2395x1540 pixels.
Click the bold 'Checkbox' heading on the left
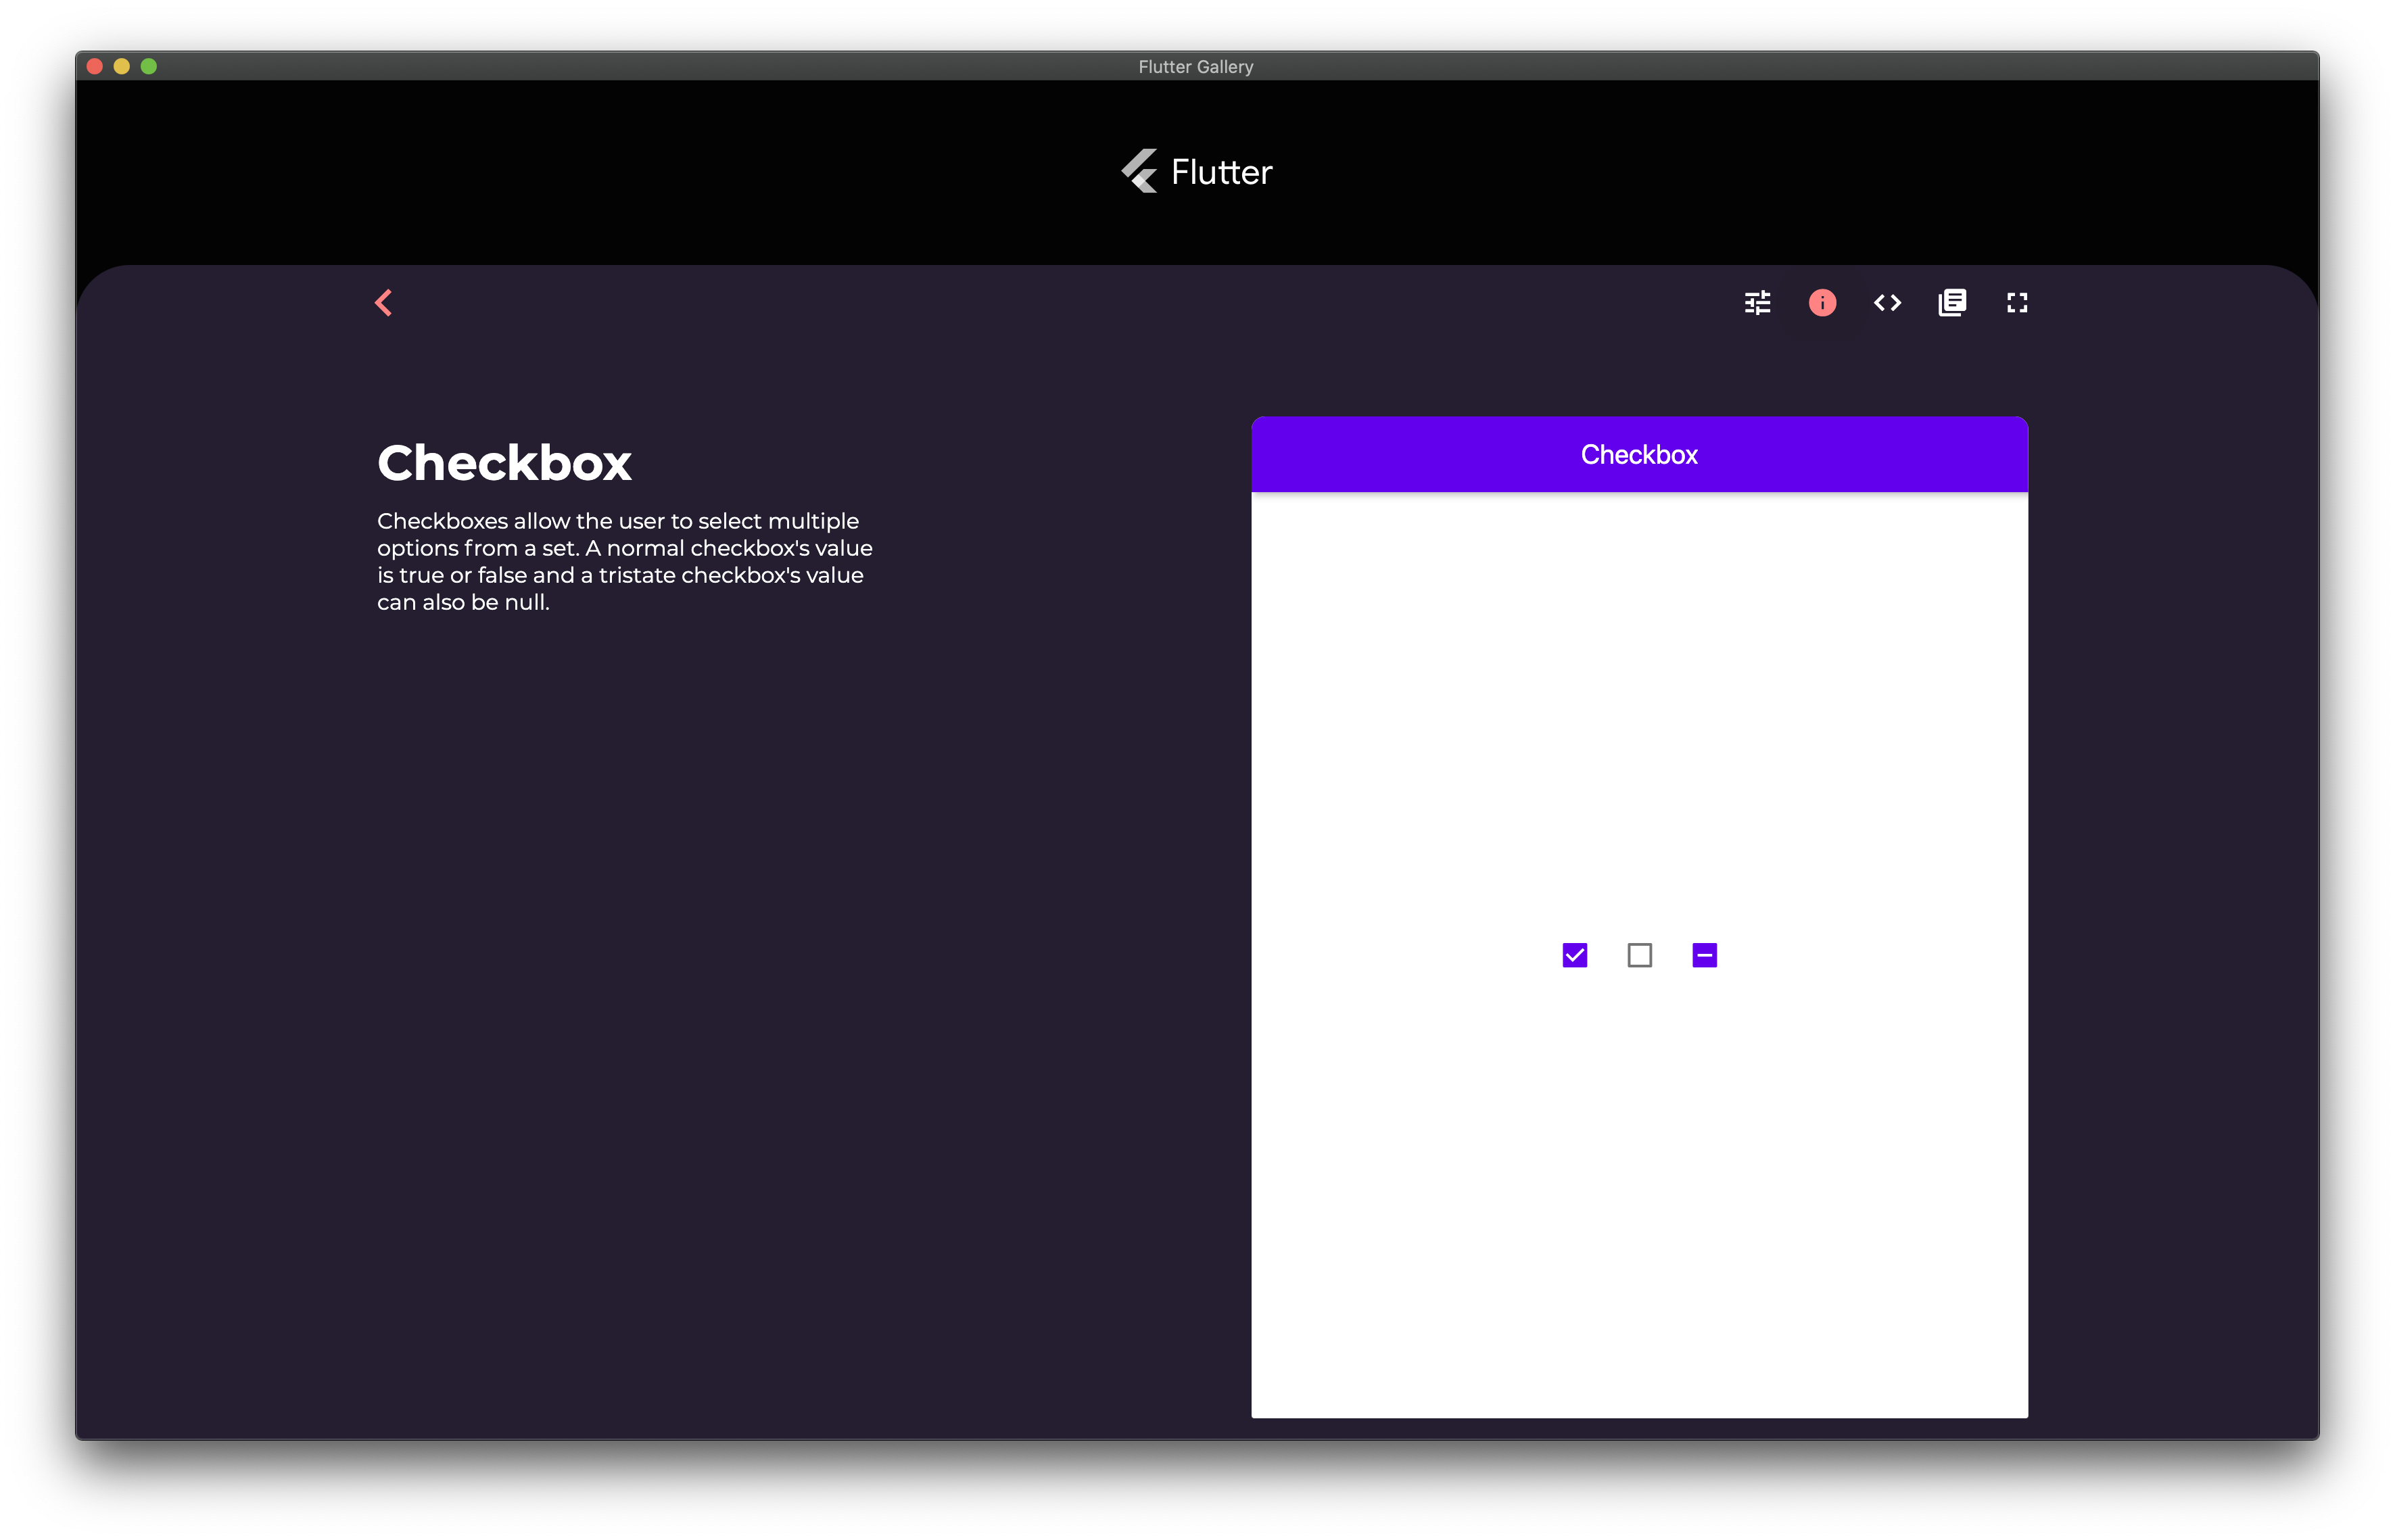pyautogui.click(x=504, y=463)
